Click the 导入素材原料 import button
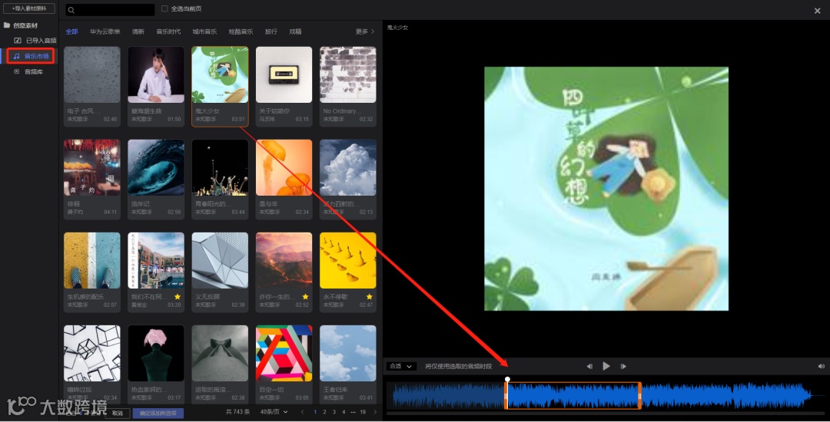830x422 pixels. click(29, 8)
